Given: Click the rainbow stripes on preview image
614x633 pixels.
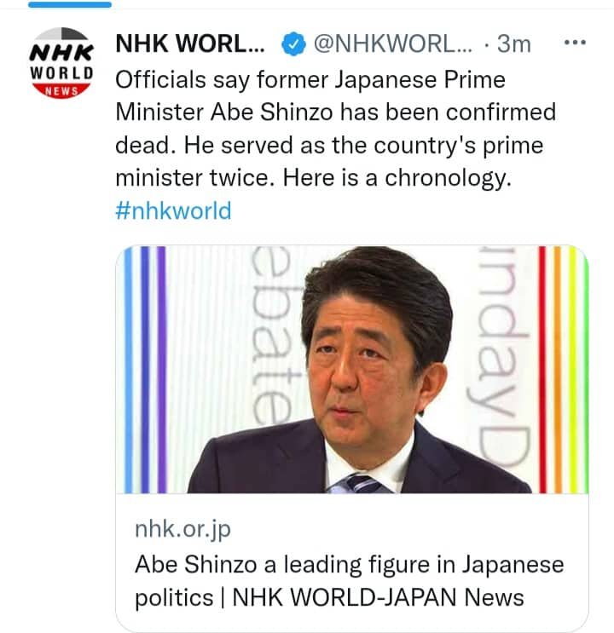Looking at the screenshot, I should pos(563,370).
